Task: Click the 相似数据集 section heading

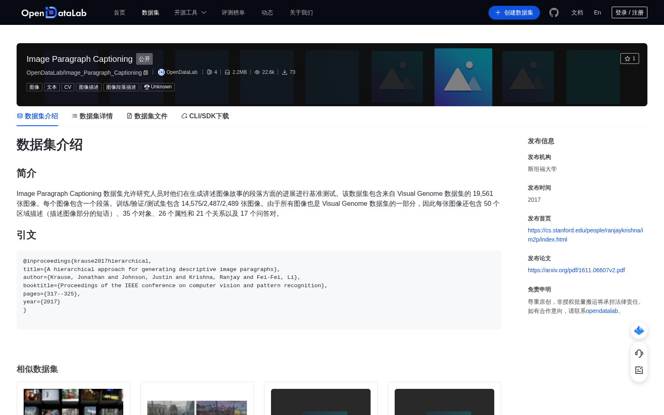Action: (x=37, y=369)
